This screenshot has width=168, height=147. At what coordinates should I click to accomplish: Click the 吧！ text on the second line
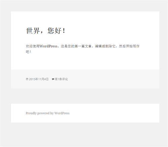(x=29, y=52)
